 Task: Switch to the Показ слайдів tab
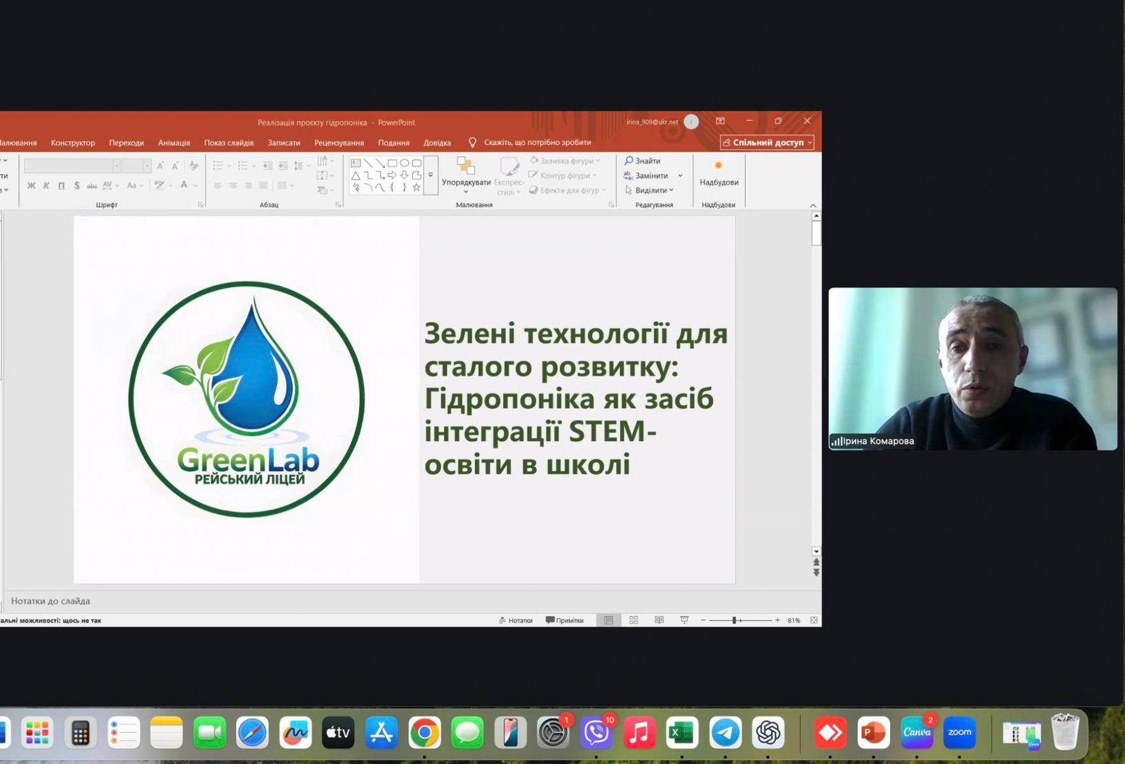click(229, 143)
